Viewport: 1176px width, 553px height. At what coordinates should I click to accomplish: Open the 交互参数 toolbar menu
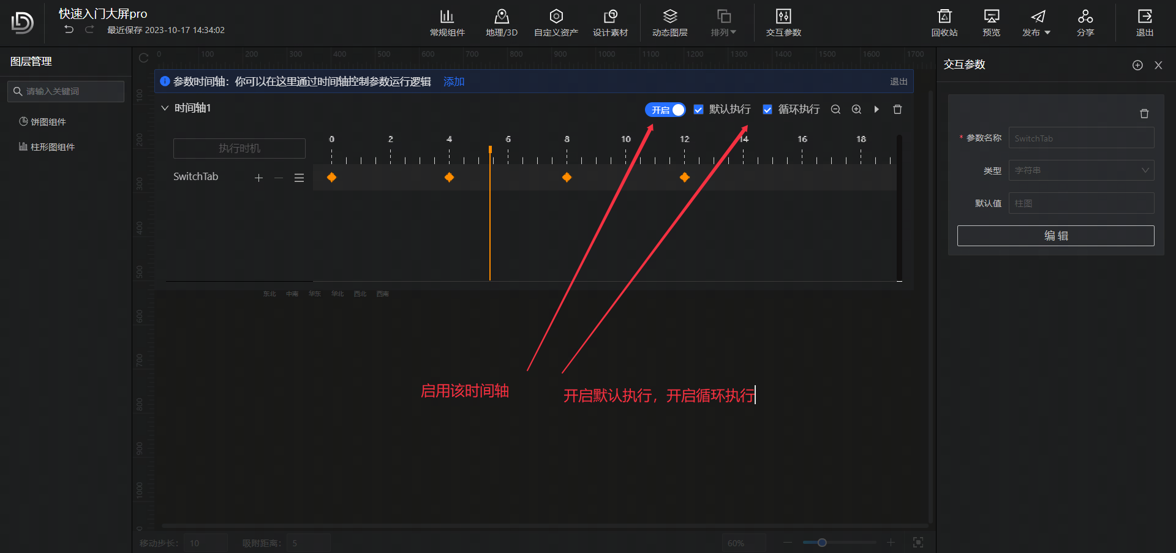coord(783,22)
